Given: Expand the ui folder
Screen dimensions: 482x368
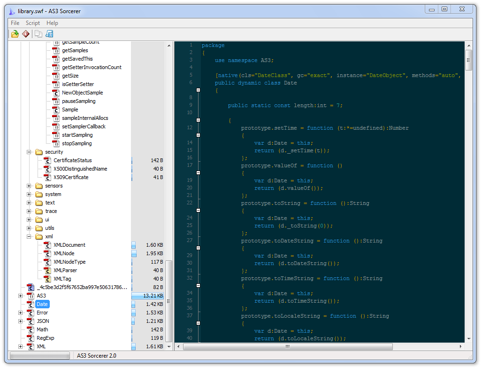Looking at the screenshot, I should (x=29, y=219).
